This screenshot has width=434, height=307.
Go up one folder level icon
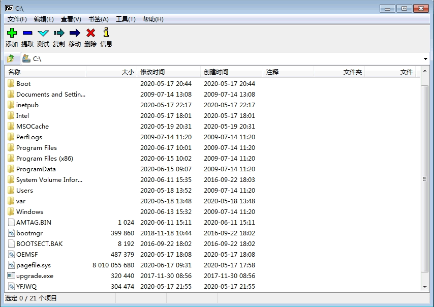click(11, 58)
